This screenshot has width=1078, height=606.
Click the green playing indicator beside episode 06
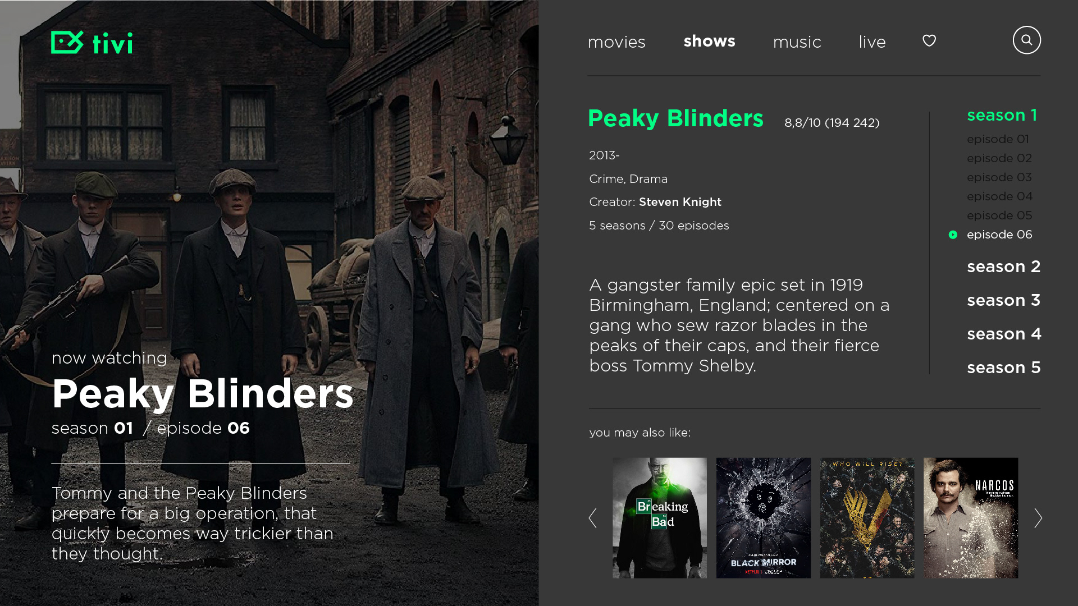pyautogui.click(x=953, y=235)
